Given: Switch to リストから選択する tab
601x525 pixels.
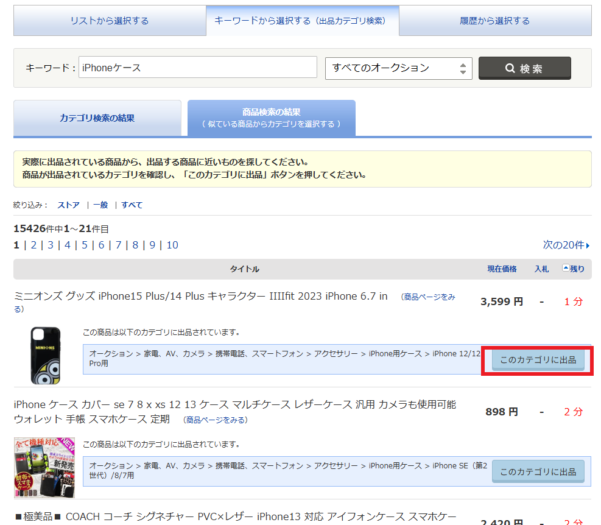Looking at the screenshot, I should (x=110, y=21).
